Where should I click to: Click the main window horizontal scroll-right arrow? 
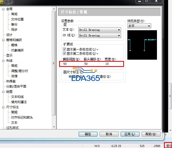pos(166,135)
